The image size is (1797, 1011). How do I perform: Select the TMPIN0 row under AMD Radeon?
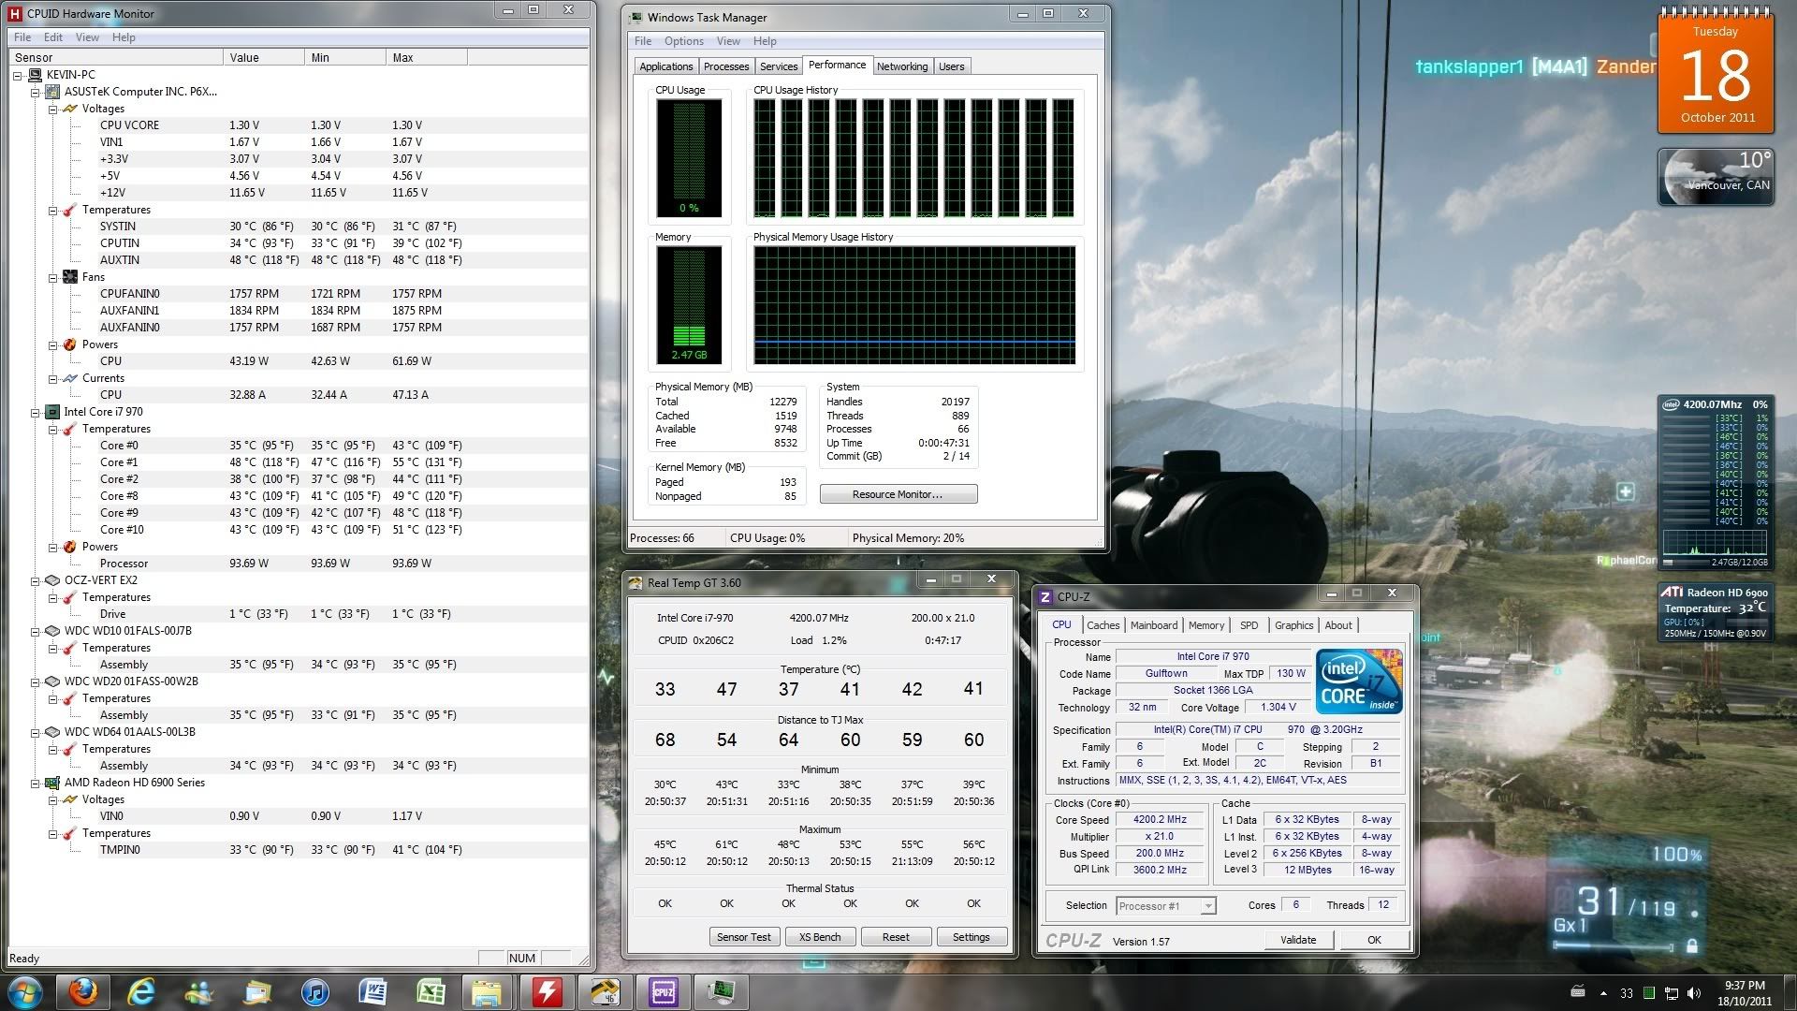[x=298, y=850]
